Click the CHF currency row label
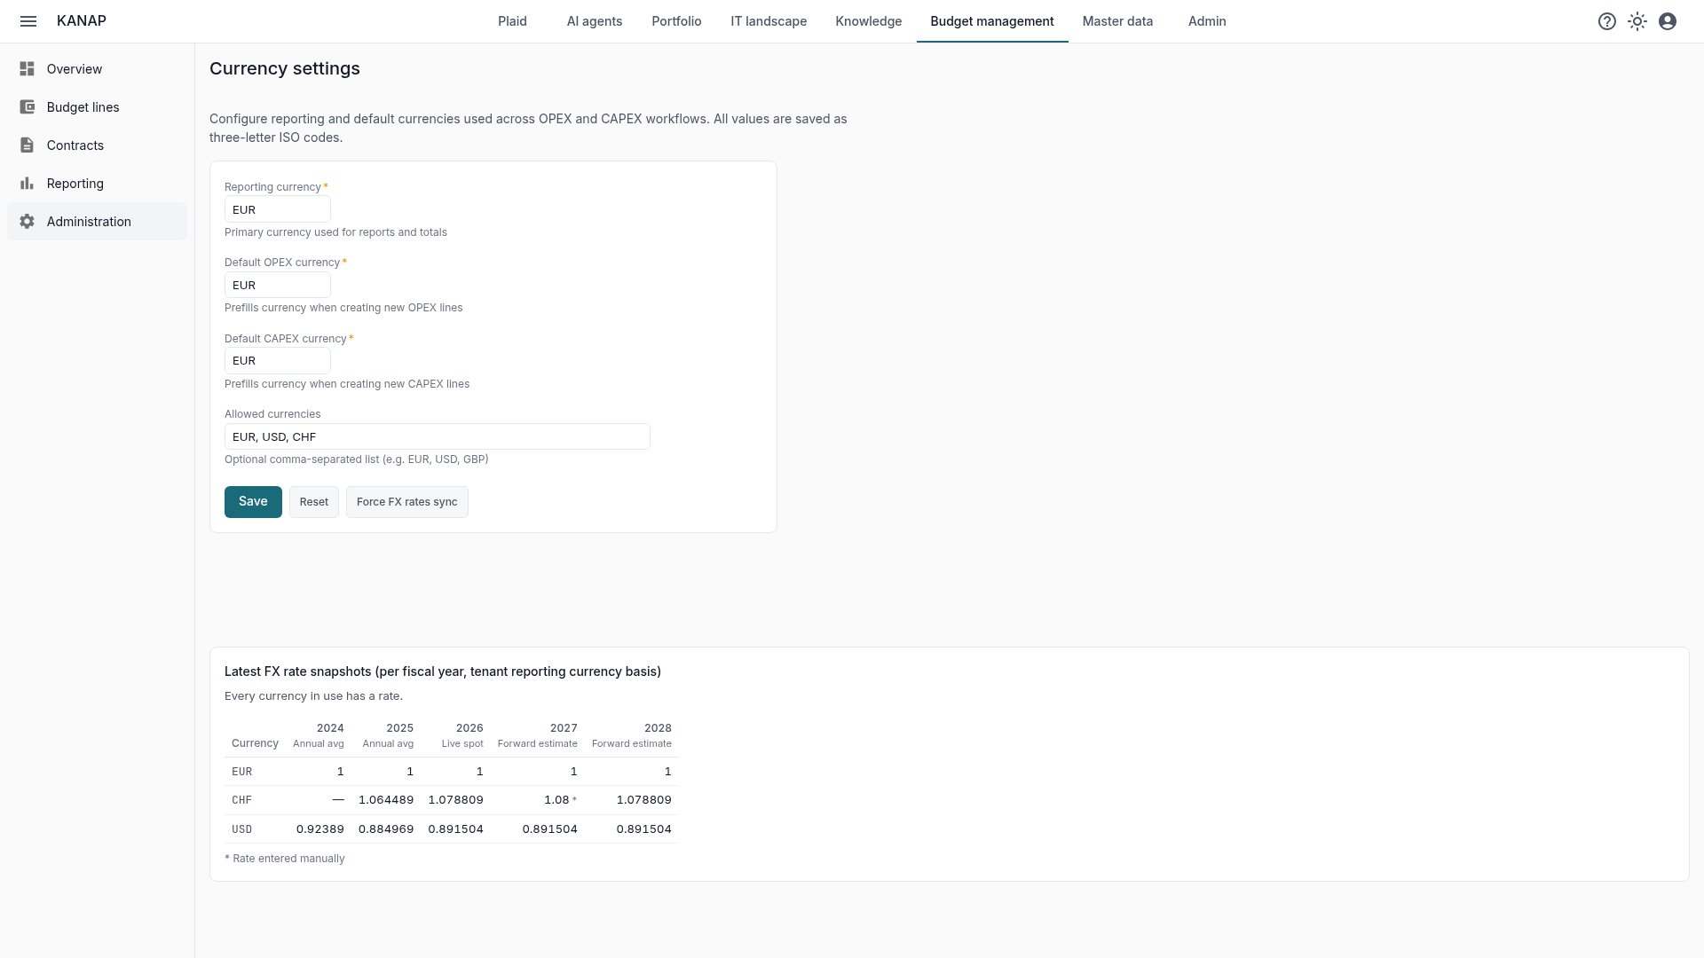 [x=242, y=800]
